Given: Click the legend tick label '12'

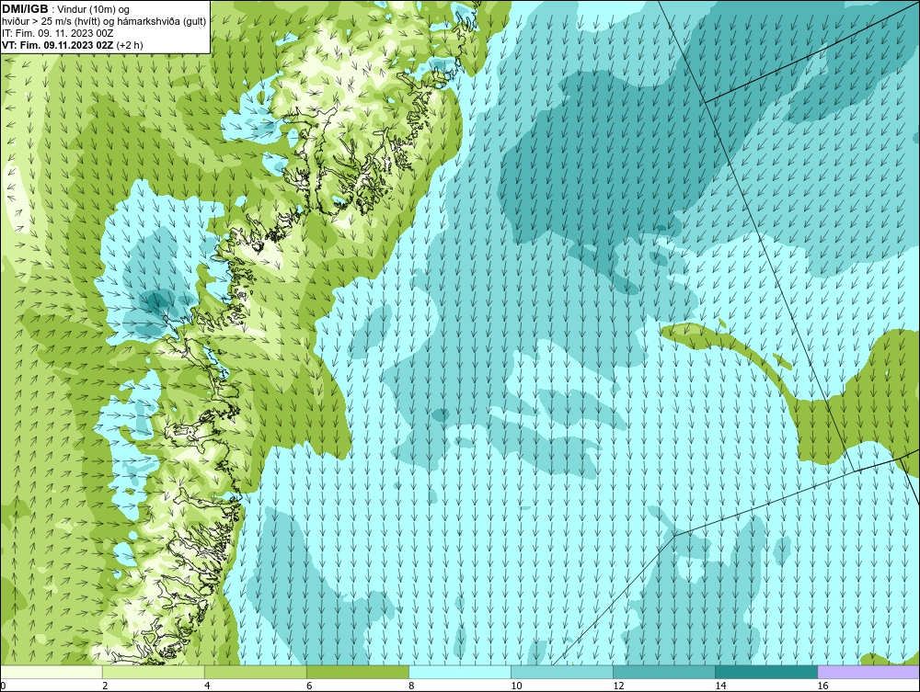Looking at the screenshot, I should 618,686.
